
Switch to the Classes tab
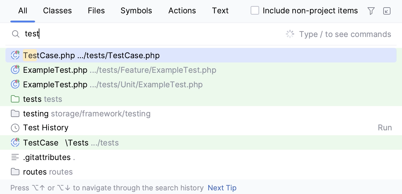(x=57, y=11)
